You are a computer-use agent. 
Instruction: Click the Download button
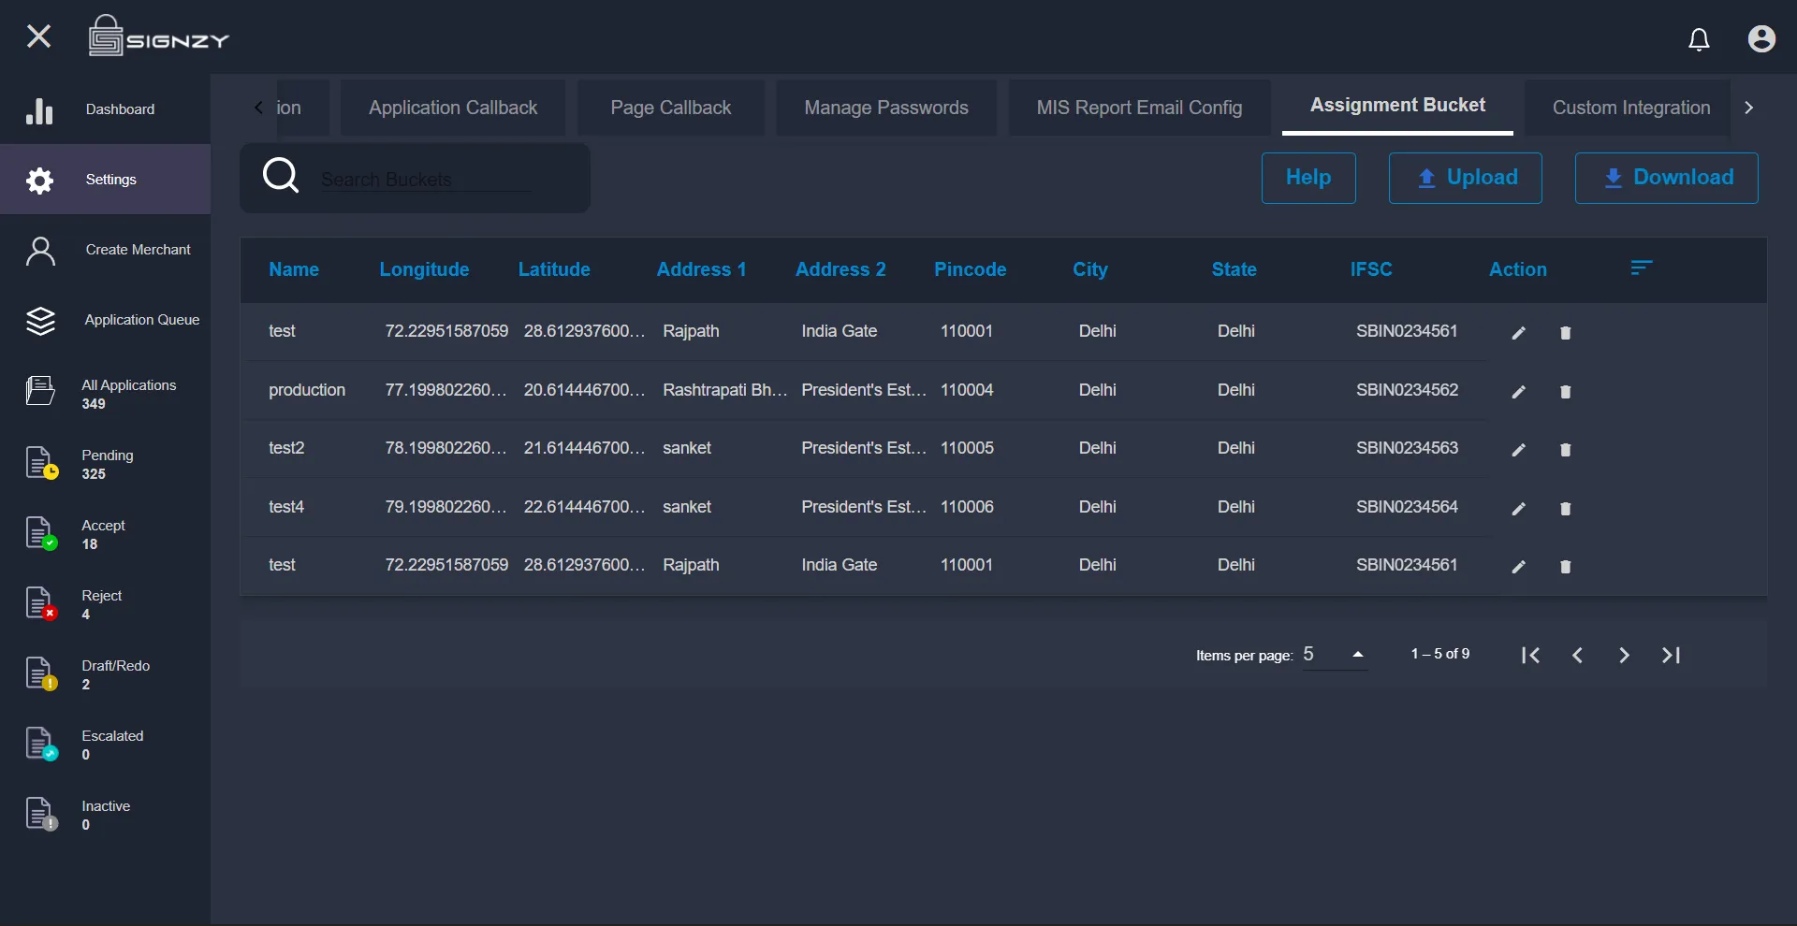[1666, 178]
